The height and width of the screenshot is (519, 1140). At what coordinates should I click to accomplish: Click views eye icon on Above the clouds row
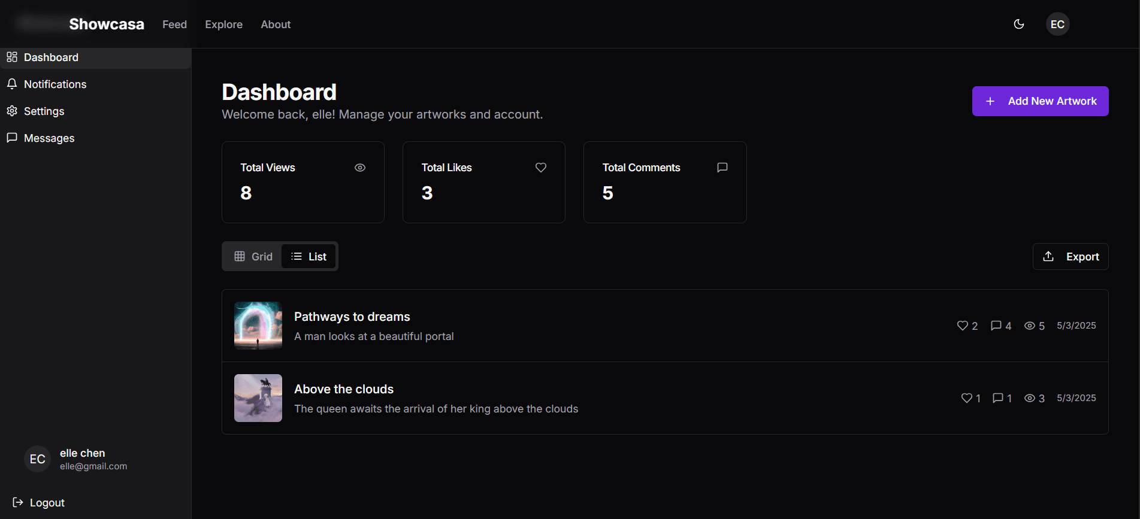[x=1030, y=398]
